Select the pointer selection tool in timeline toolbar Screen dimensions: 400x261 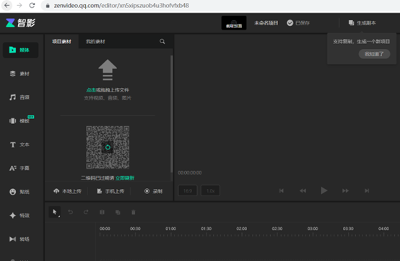click(x=55, y=212)
